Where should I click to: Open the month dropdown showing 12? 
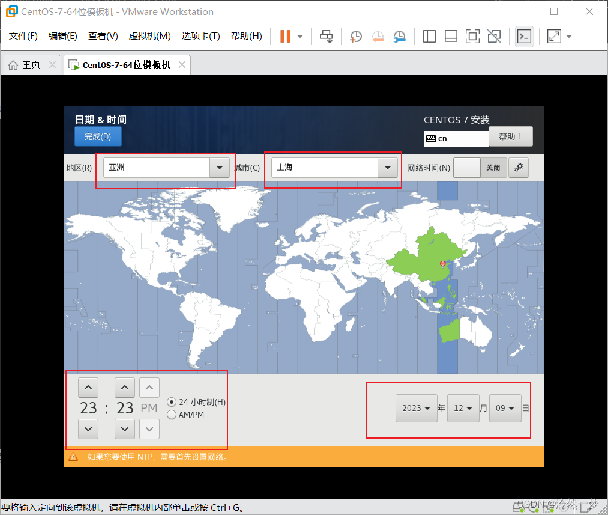[x=463, y=408]
